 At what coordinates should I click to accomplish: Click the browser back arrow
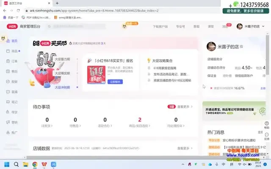click(5, 11)
